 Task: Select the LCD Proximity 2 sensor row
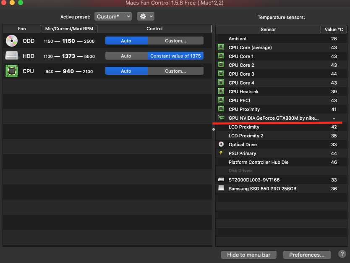point(281,136)
